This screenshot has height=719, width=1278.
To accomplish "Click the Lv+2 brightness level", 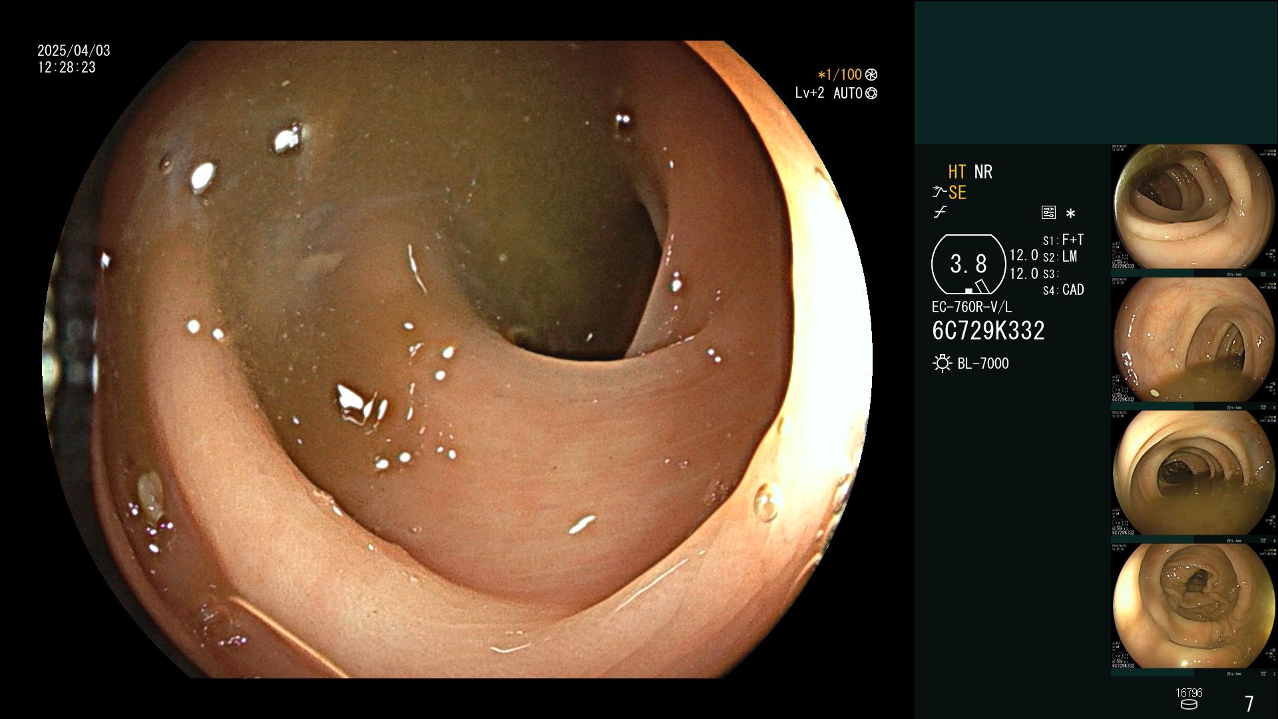I will point(809,93).
